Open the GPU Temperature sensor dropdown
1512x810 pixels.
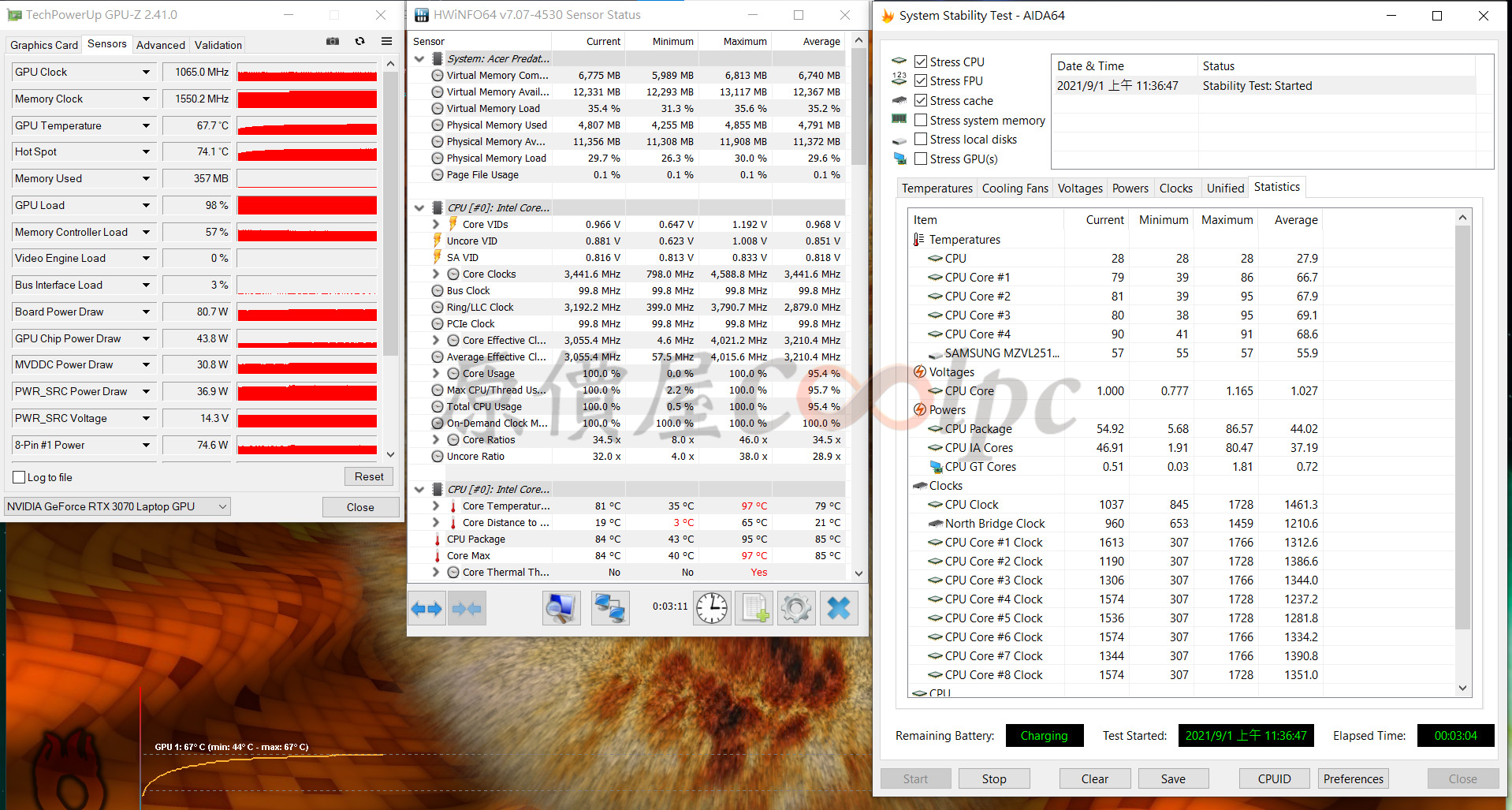pyautogui.click(x=146, y=125)
